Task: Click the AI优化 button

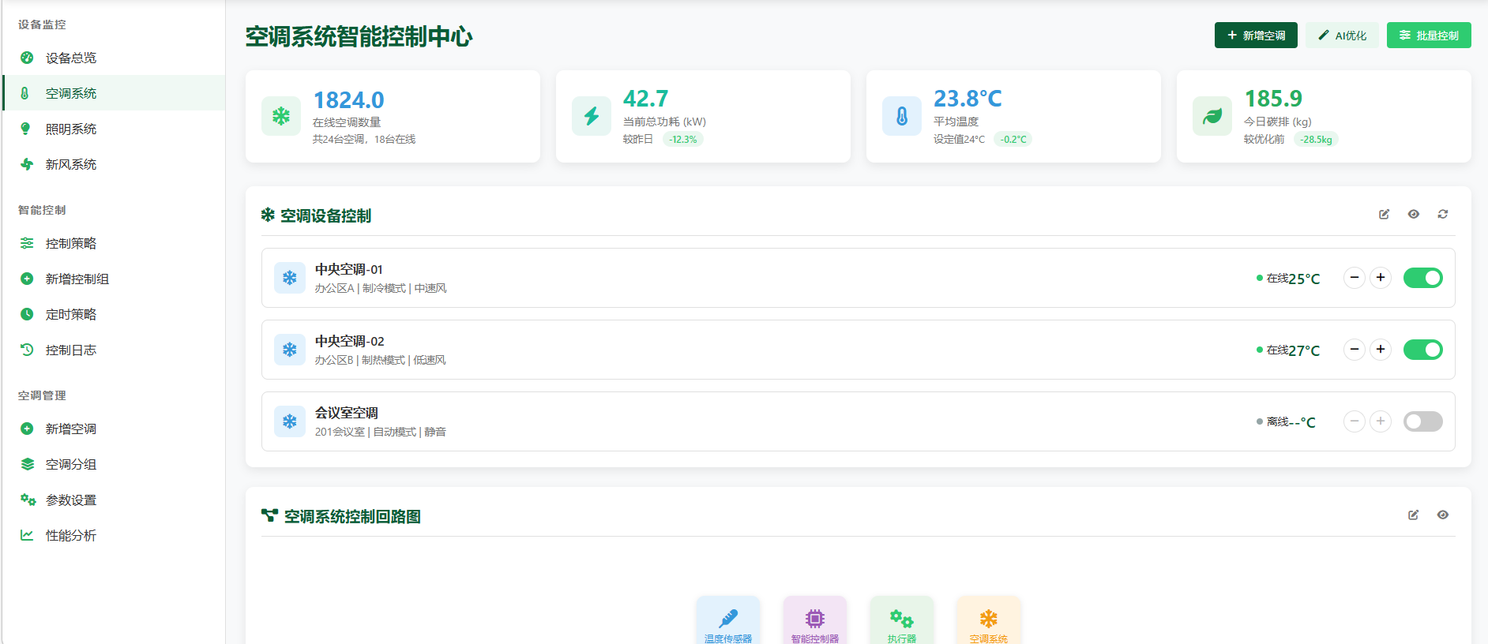Action: 1342,36
